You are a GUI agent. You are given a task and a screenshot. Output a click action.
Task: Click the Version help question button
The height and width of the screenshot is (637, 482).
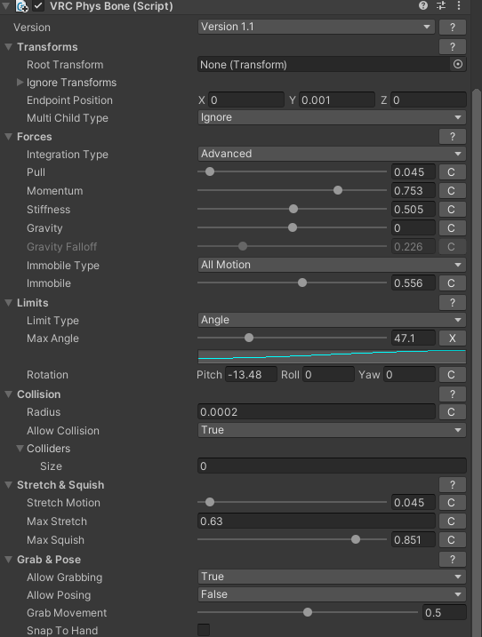453,28
